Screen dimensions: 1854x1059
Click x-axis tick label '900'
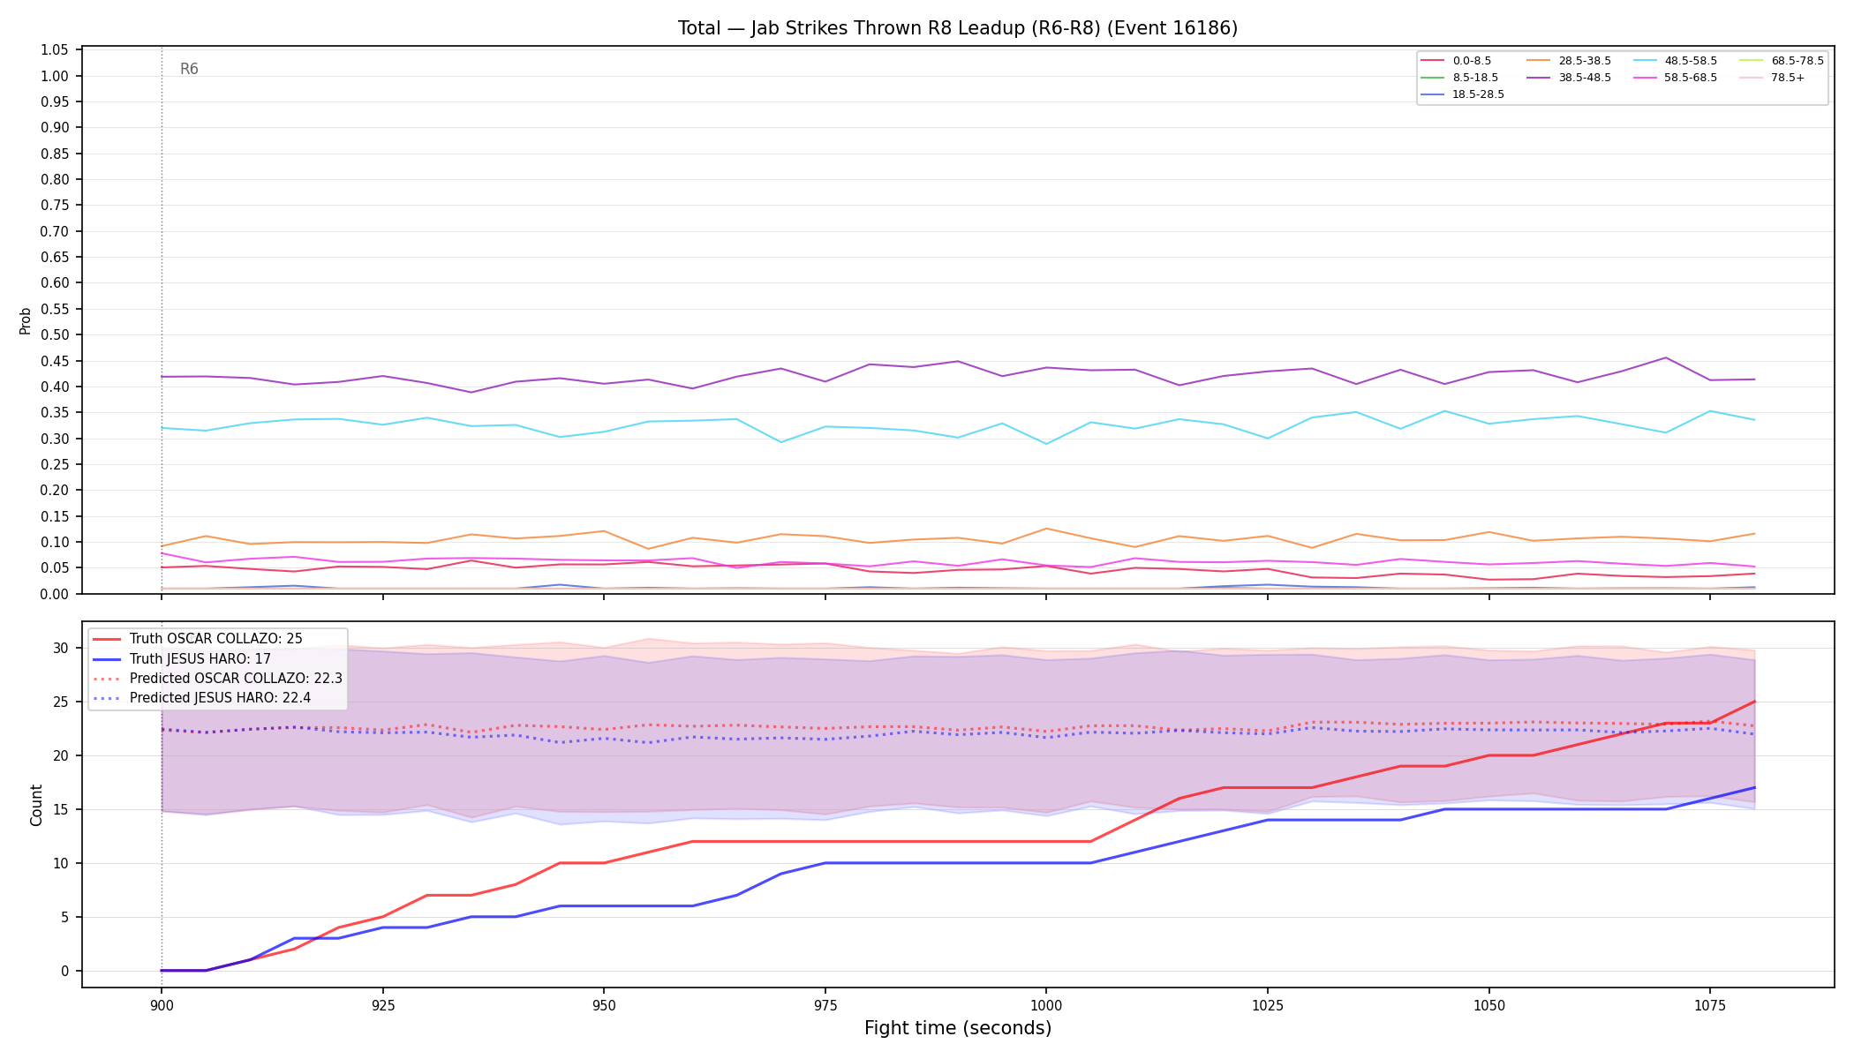(x=161, y=1005)
